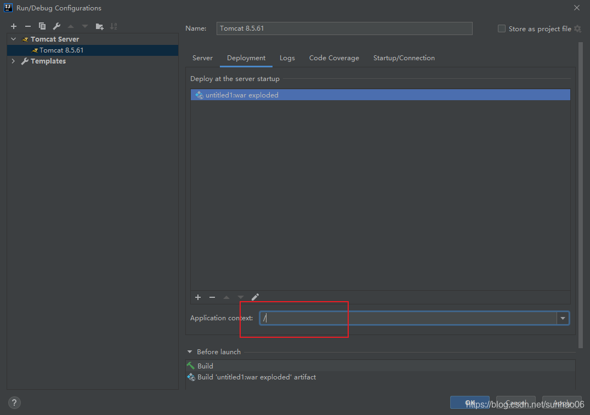The height and width of the screenshot is (415, 590).
Task: Switch to the Server tab
Action: tap(202, 58)
